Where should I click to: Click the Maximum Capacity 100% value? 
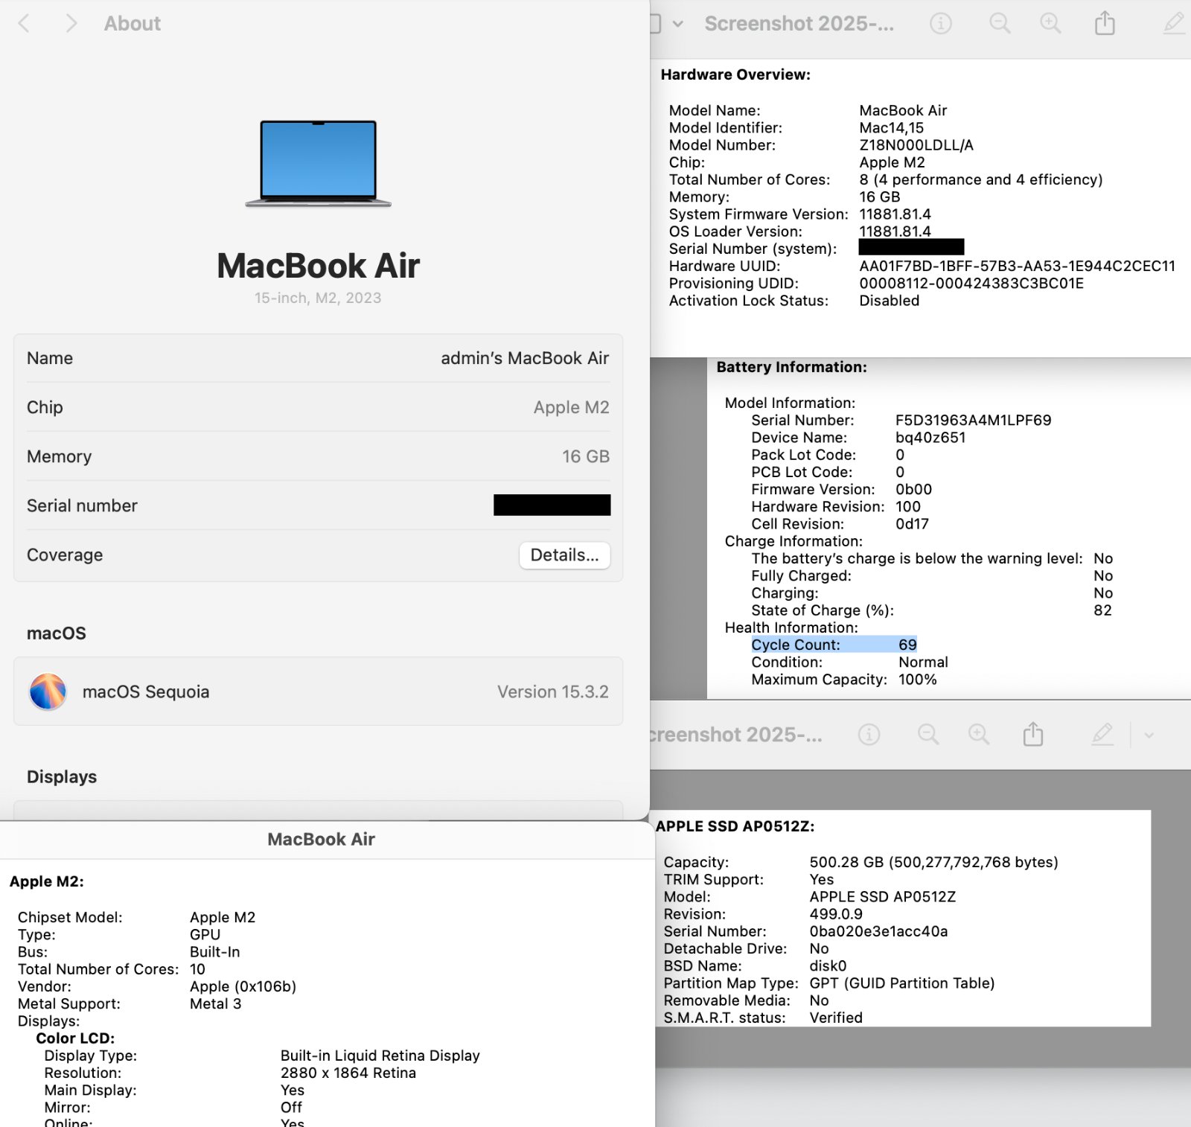pos(918,680)
